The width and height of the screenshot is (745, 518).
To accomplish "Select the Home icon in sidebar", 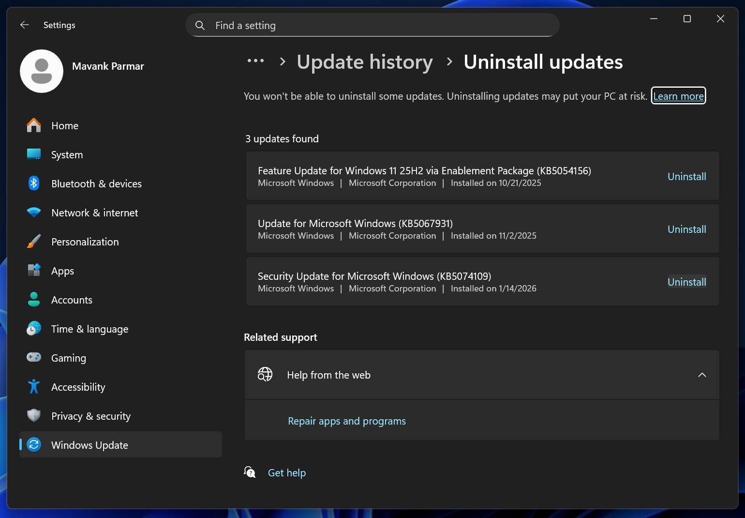I will coord(33,125).
